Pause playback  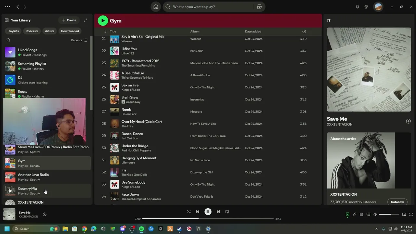(208, 212)
